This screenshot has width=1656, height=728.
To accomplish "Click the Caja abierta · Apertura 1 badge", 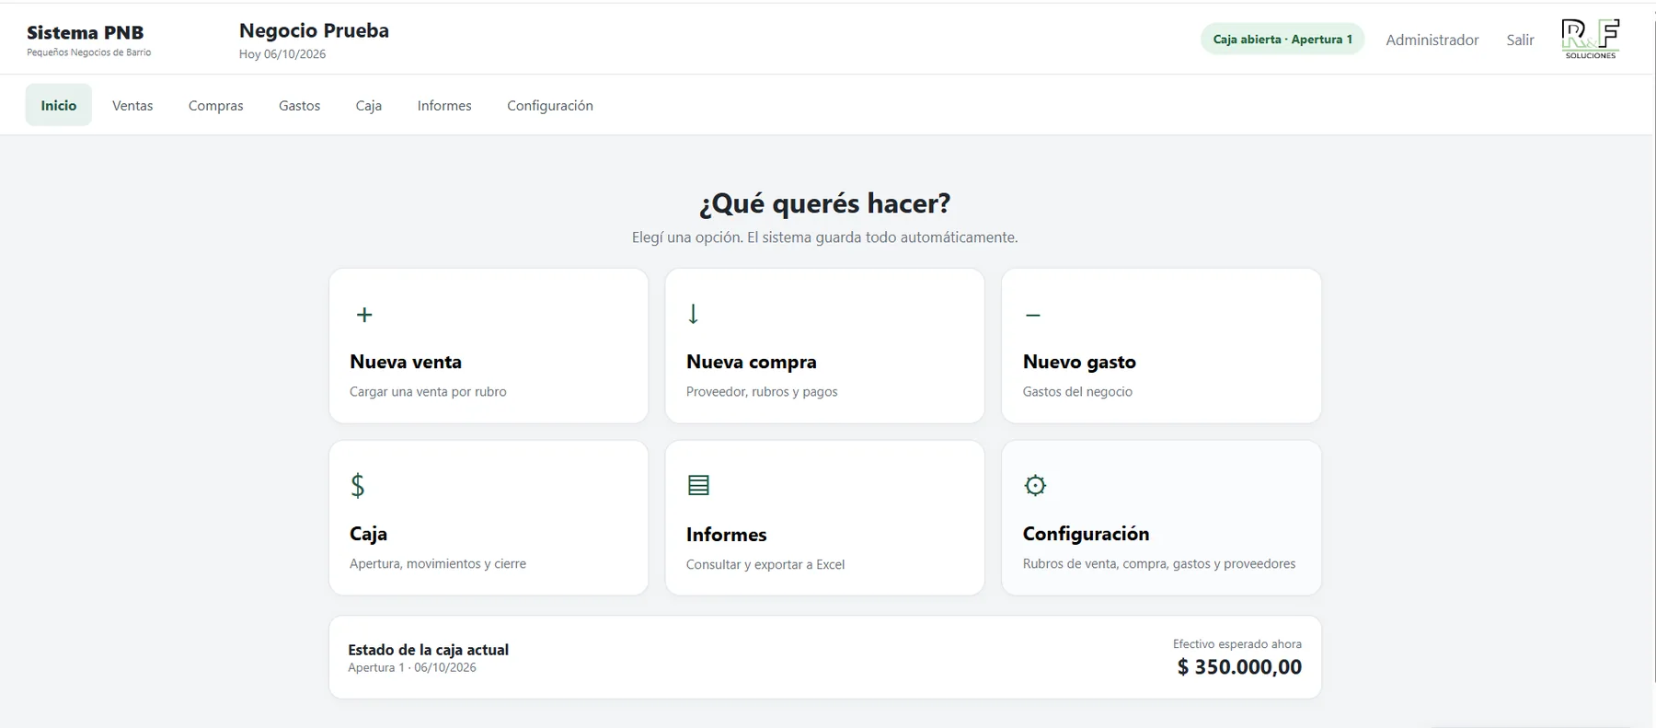I will [x=1282, y=39].
